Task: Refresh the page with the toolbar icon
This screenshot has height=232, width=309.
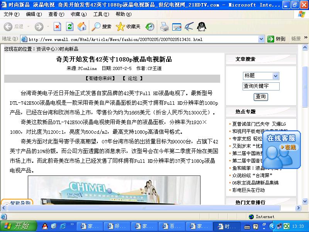Action: coord(70,27)
